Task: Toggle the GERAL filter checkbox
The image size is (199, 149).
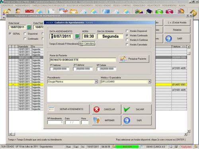Action: pyautogui.click(x=10, y=33)
